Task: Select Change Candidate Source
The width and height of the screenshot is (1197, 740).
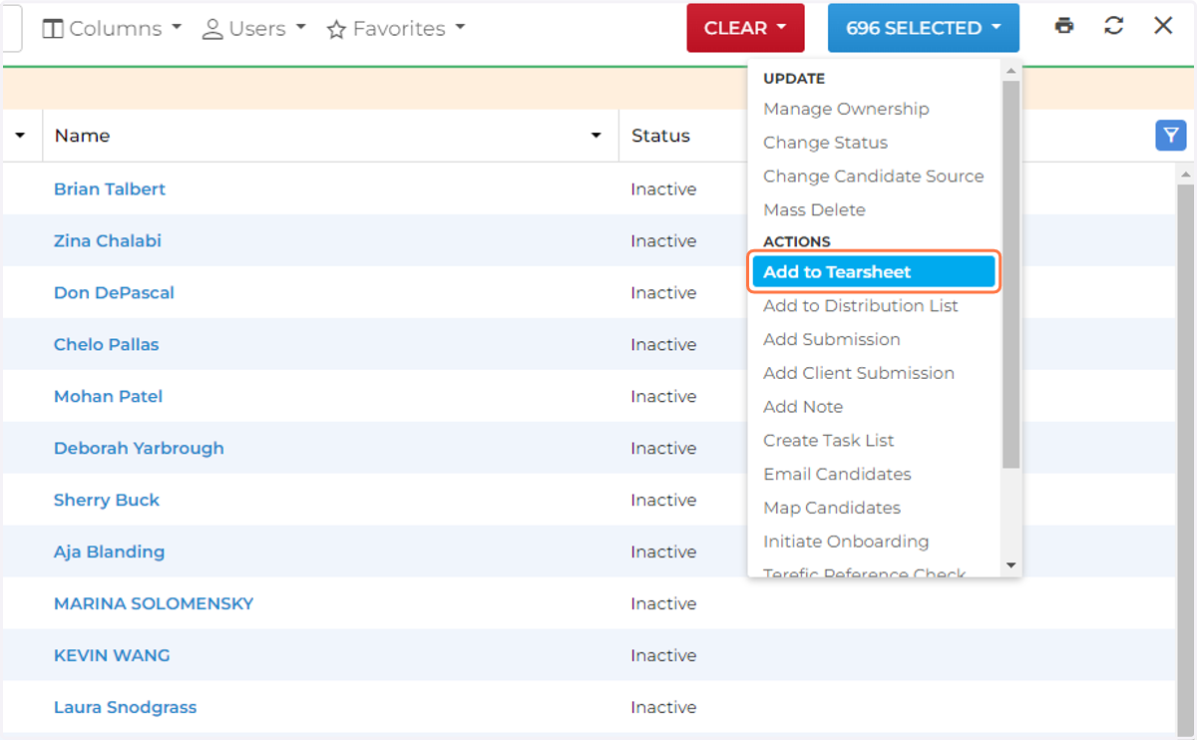Action: click(x=873, y=177)
